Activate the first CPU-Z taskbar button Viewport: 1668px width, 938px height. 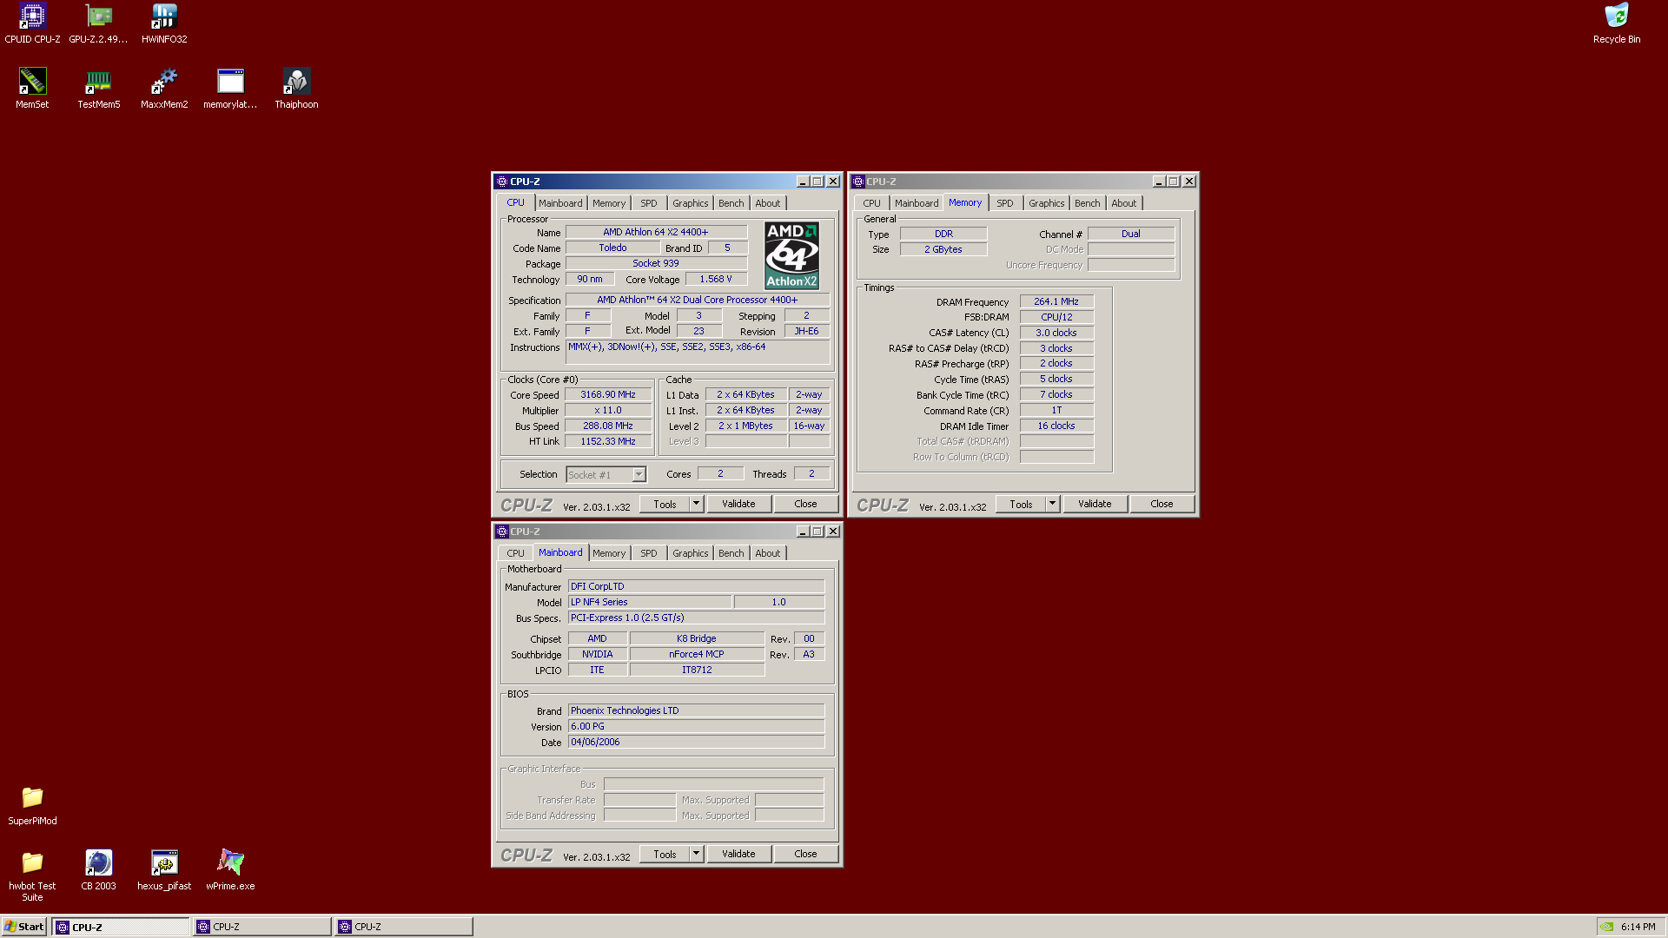(121, 927)
